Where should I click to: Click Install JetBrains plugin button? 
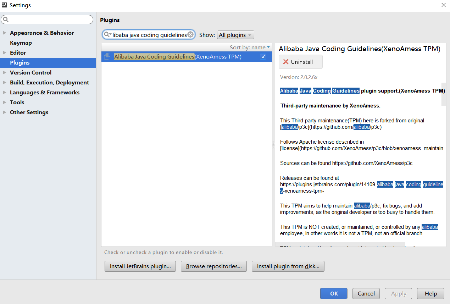point(140,266)
